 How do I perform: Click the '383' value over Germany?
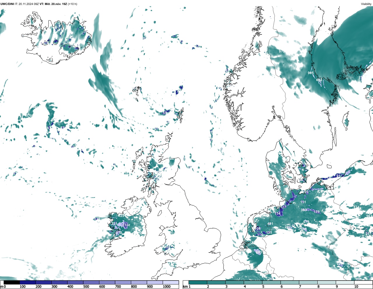point(304,210)
